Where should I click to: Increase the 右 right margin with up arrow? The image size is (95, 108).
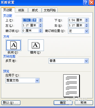pyautogui.click(x=87, y=25)
